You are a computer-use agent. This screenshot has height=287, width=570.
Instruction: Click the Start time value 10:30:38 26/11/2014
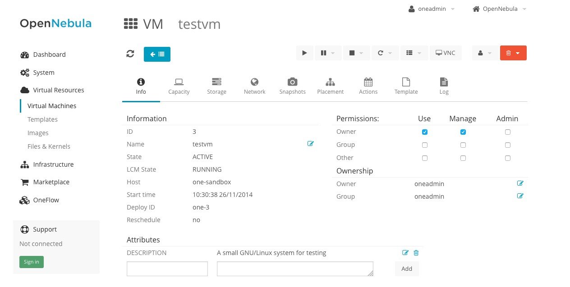222,195
